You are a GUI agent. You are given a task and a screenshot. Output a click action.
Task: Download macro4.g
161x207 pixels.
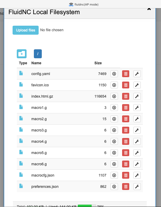pos(114,141)
